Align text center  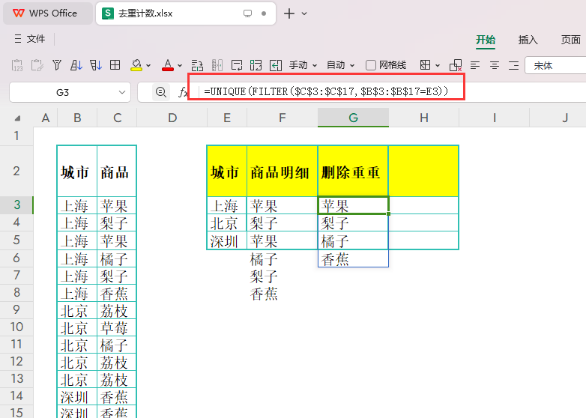pos(495,66)
